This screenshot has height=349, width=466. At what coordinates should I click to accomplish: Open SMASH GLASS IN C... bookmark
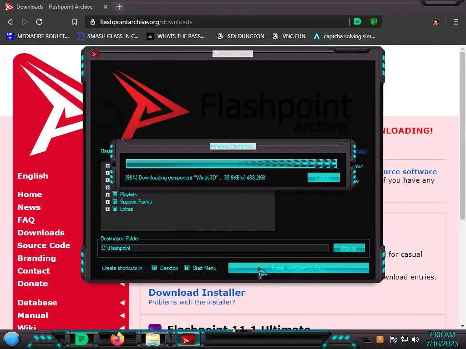coord(107,36)
